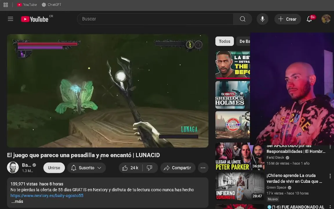334x209 pixels.
Task: Like the video with thumbs up 24 k
Action: pos(130,168)
